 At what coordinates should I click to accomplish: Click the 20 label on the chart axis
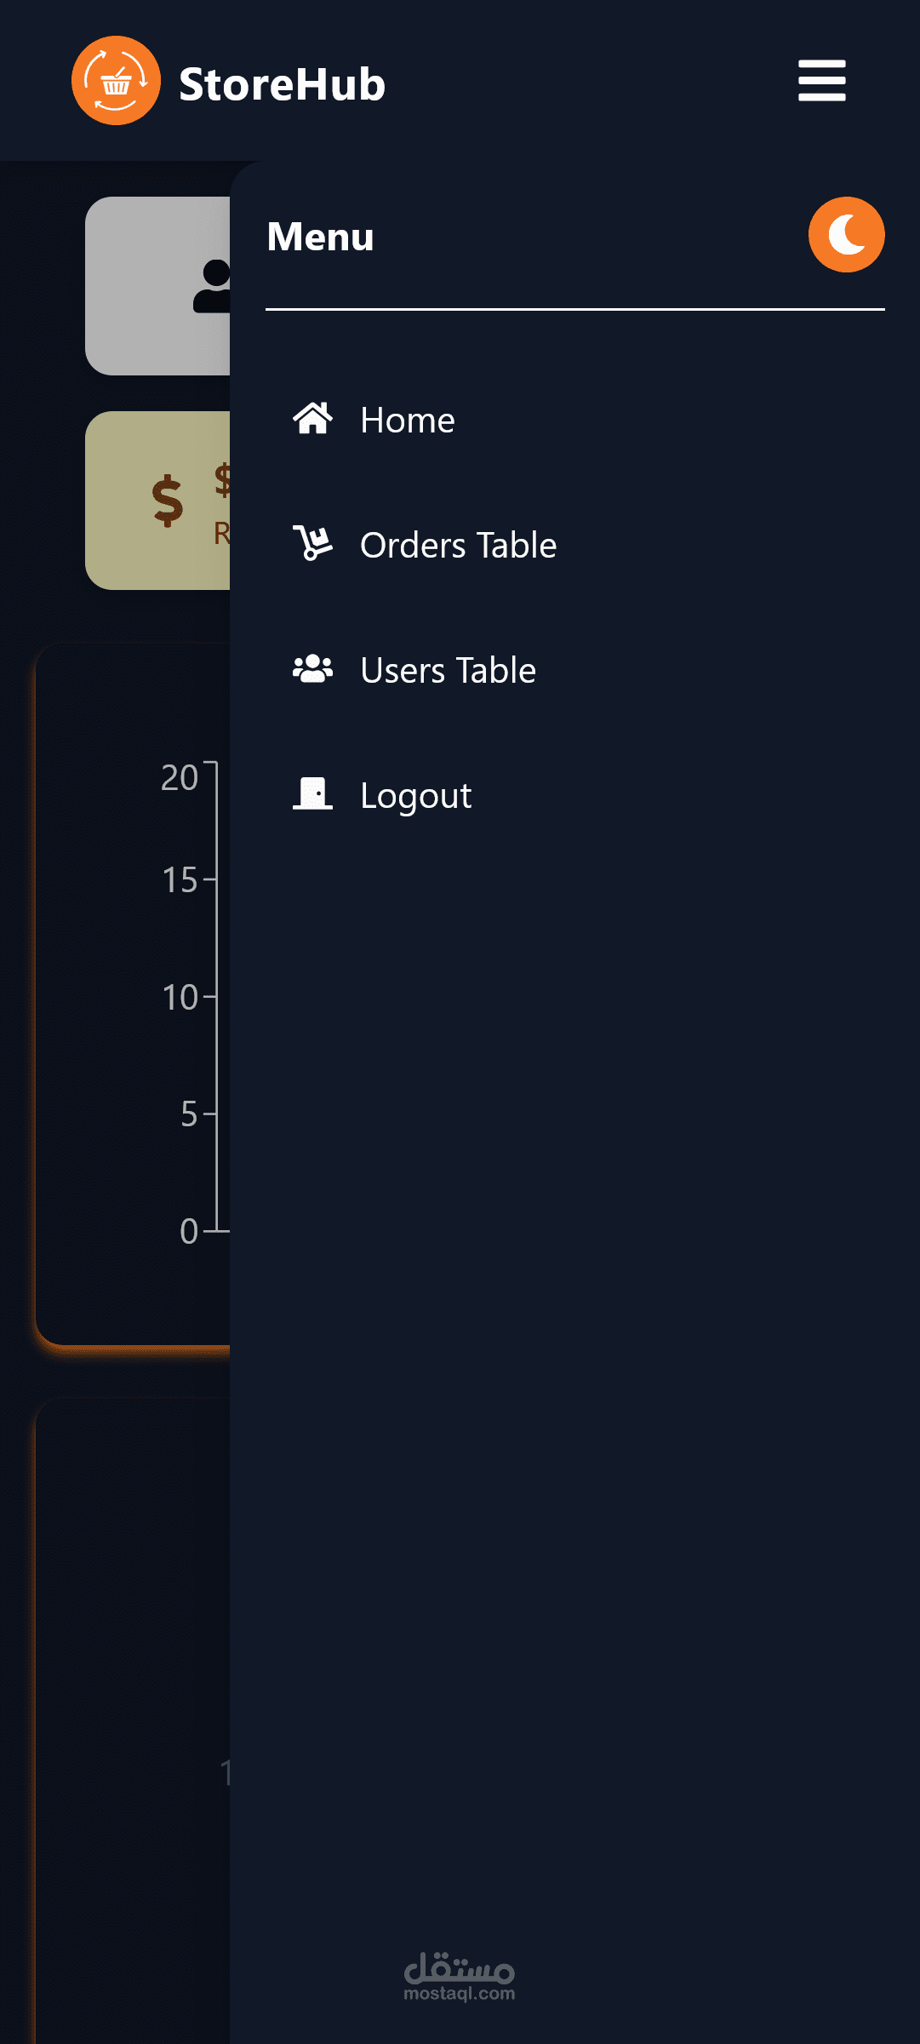coord(180,777)
